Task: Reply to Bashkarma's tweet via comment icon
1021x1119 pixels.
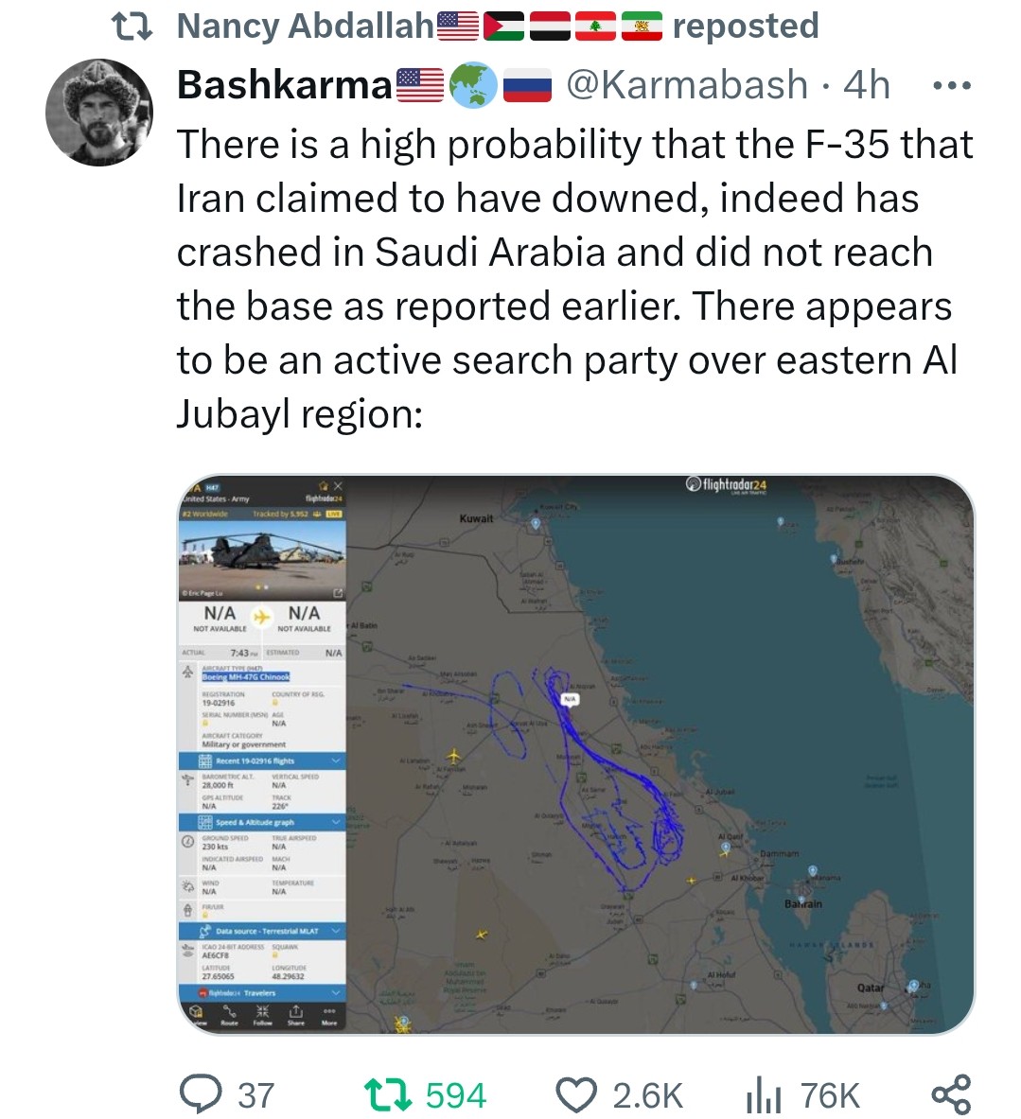Action: coord(200,1095)
